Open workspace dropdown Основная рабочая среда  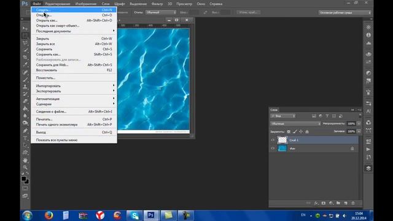coord(345,12)
